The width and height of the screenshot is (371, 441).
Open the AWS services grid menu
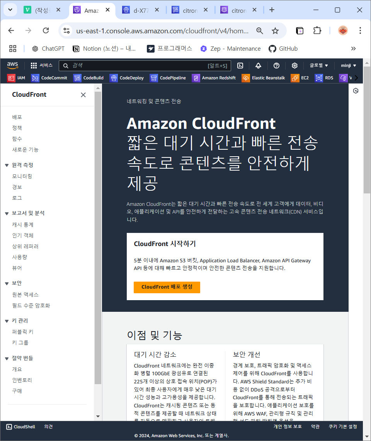click(x=41, y=65)
